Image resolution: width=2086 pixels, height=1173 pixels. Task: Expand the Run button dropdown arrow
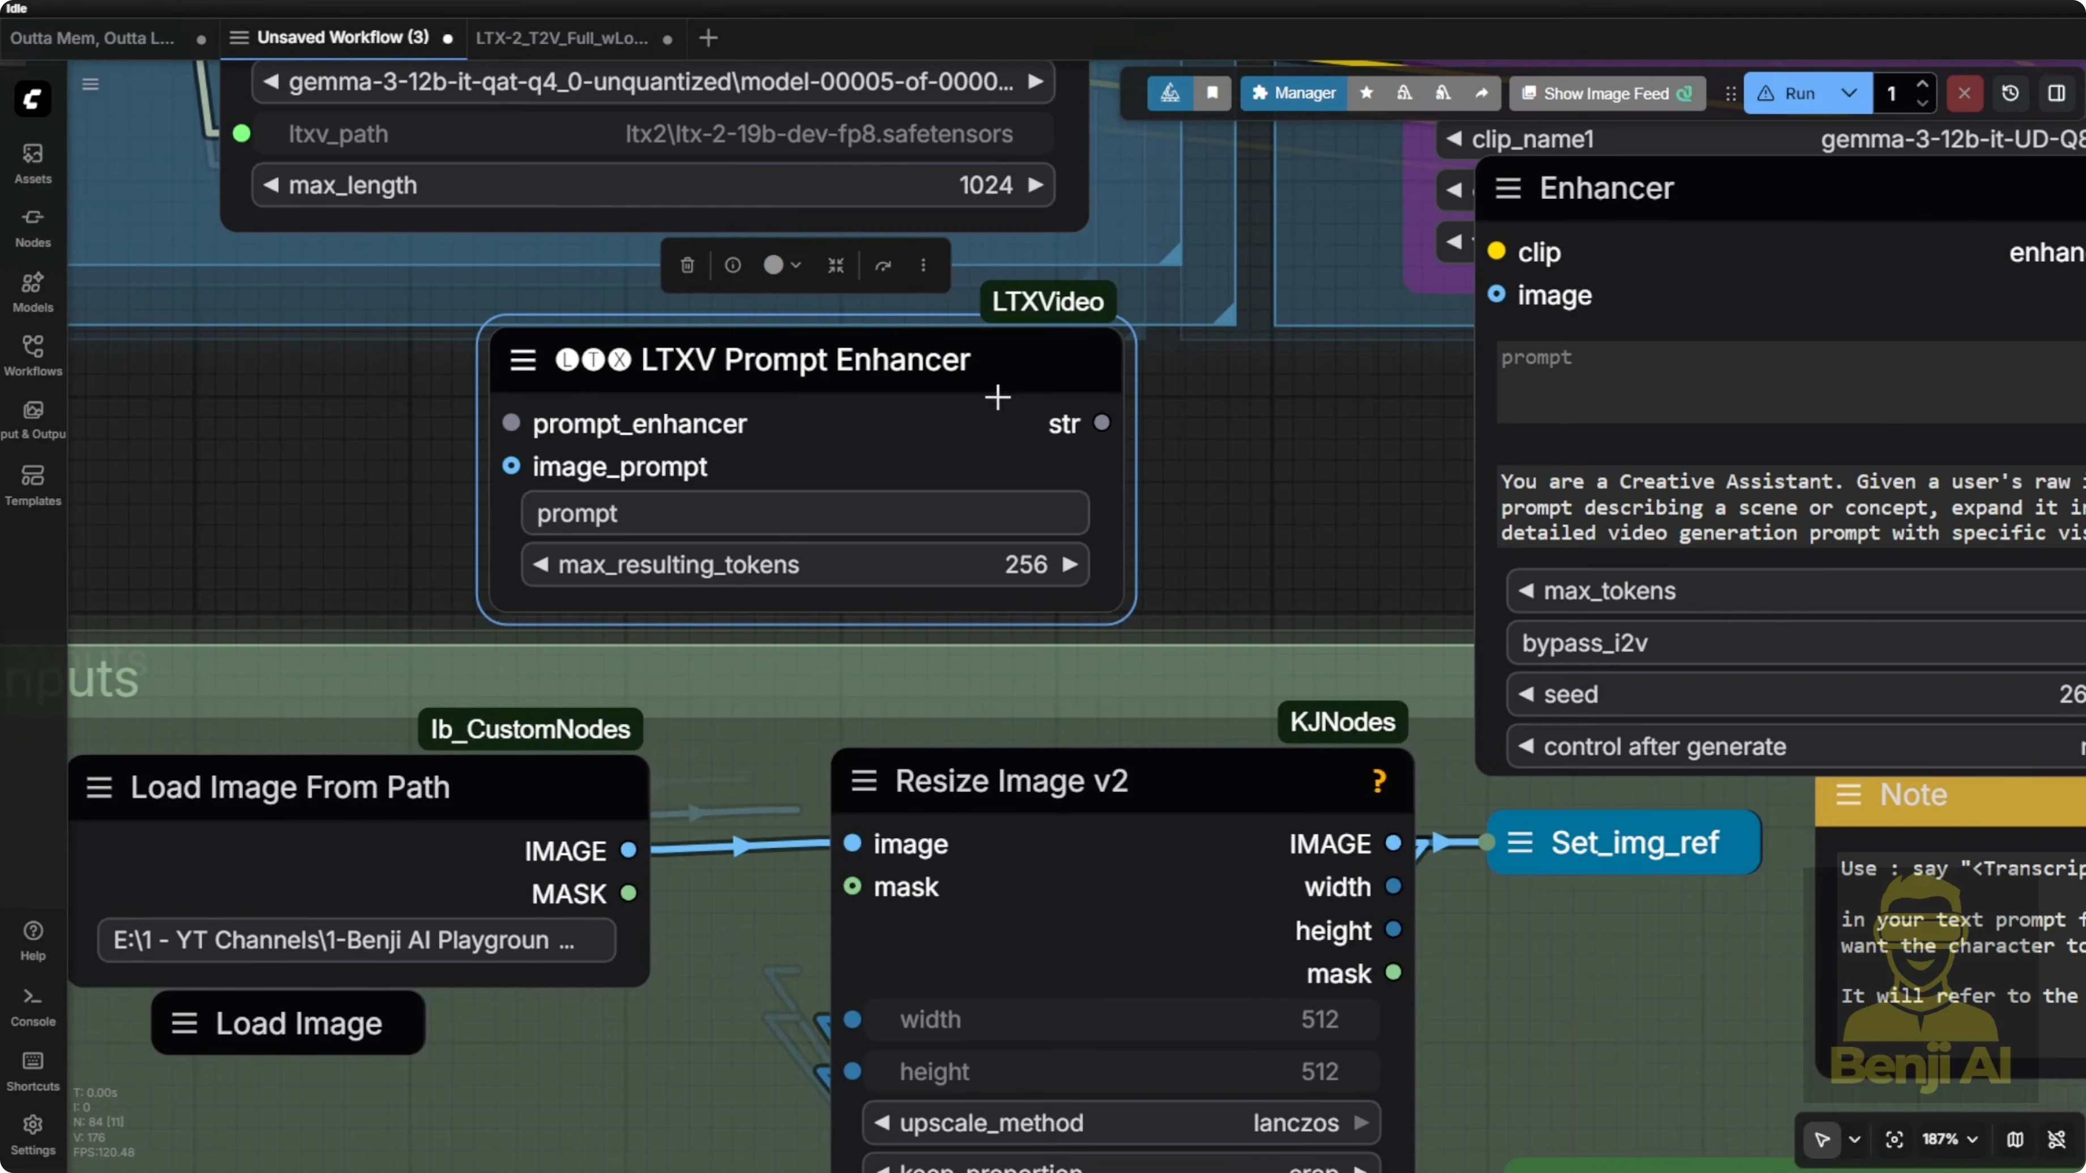point(1848,93)
